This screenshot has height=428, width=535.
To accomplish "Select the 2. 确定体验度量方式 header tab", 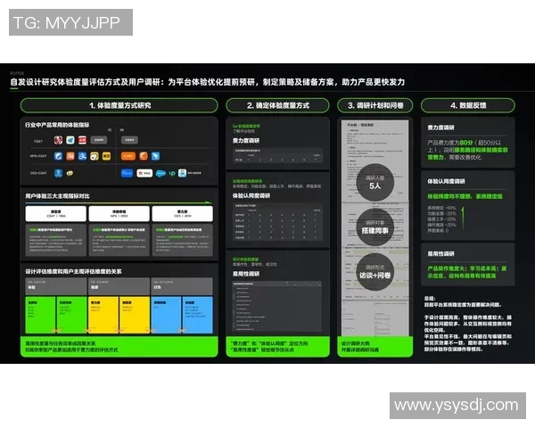I will click(277, 105).
